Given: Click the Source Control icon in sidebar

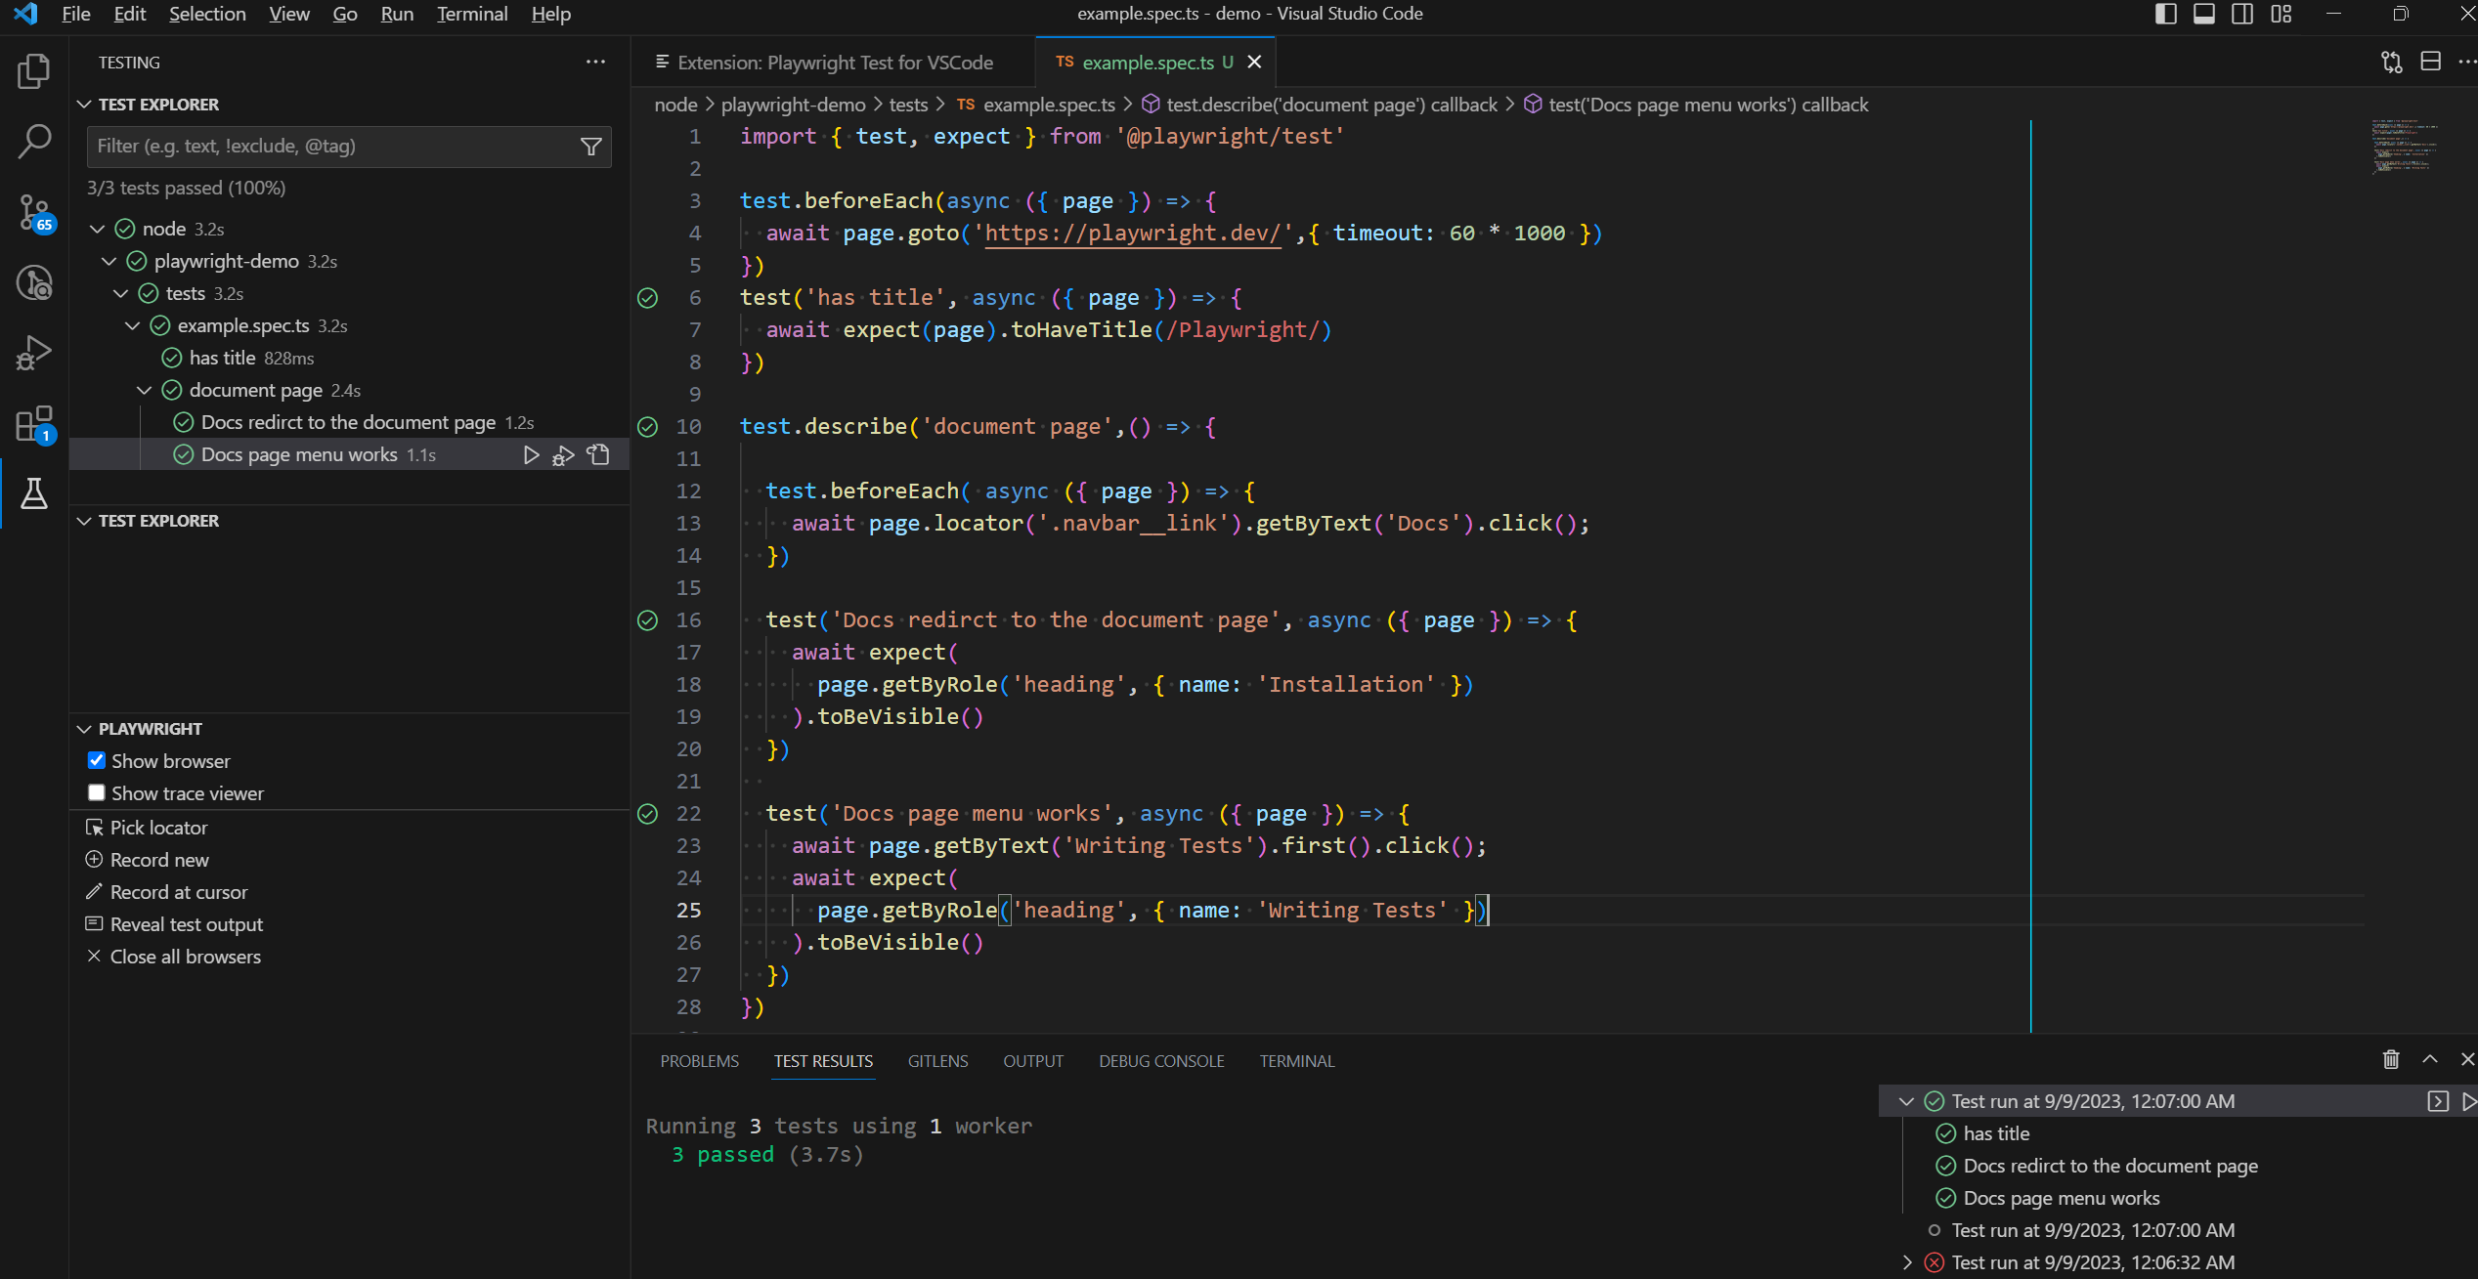Looking at the screenshot, I should click(x=34, y=207).
